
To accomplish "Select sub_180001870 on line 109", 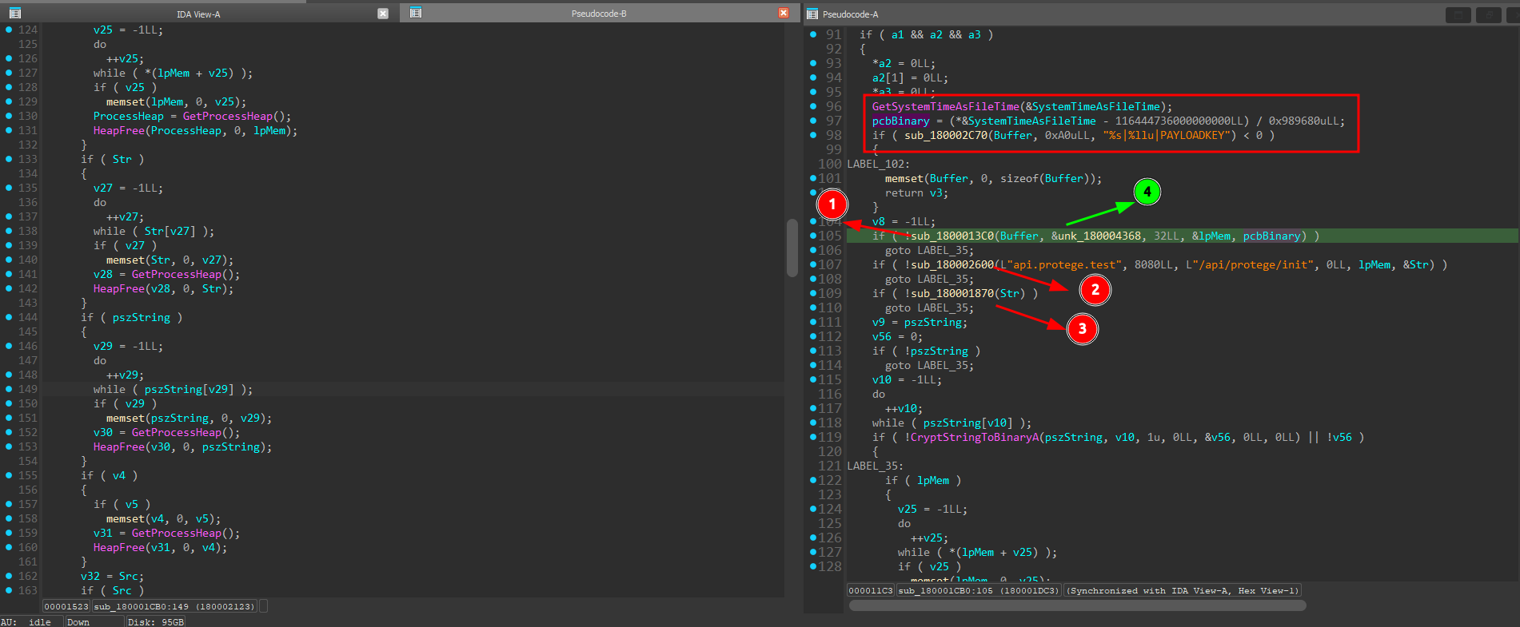I will [x=952, y=293].
